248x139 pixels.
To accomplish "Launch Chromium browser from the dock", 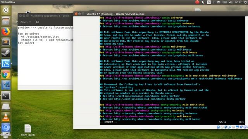I will point(6,128).
